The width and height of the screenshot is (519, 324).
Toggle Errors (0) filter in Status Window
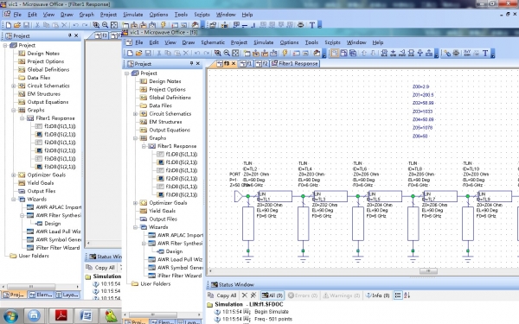303,295
